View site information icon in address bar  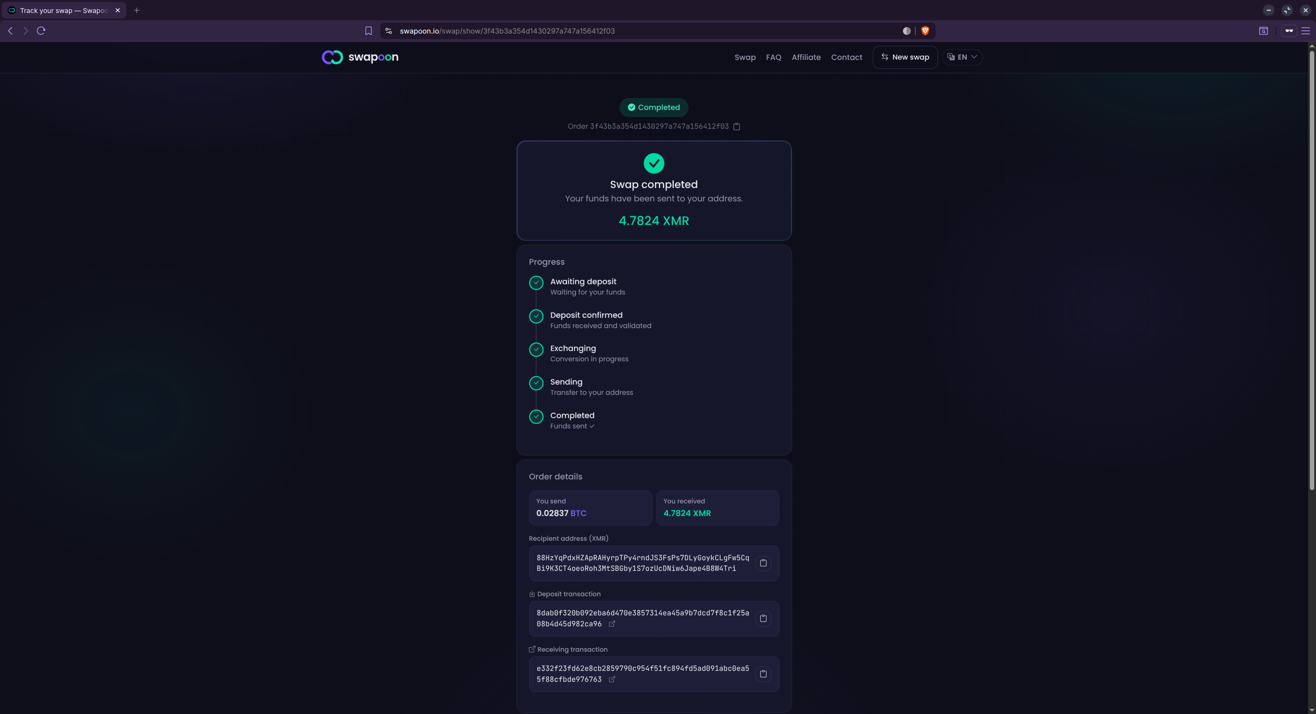pos(389,31)
